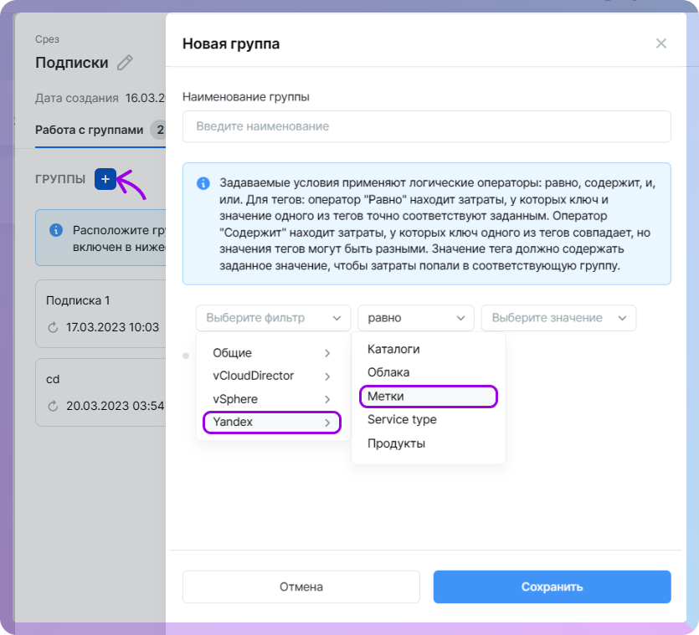Close the Новая группа dialog
Viewport: 699px width, 635px height.
coord(660,44)
